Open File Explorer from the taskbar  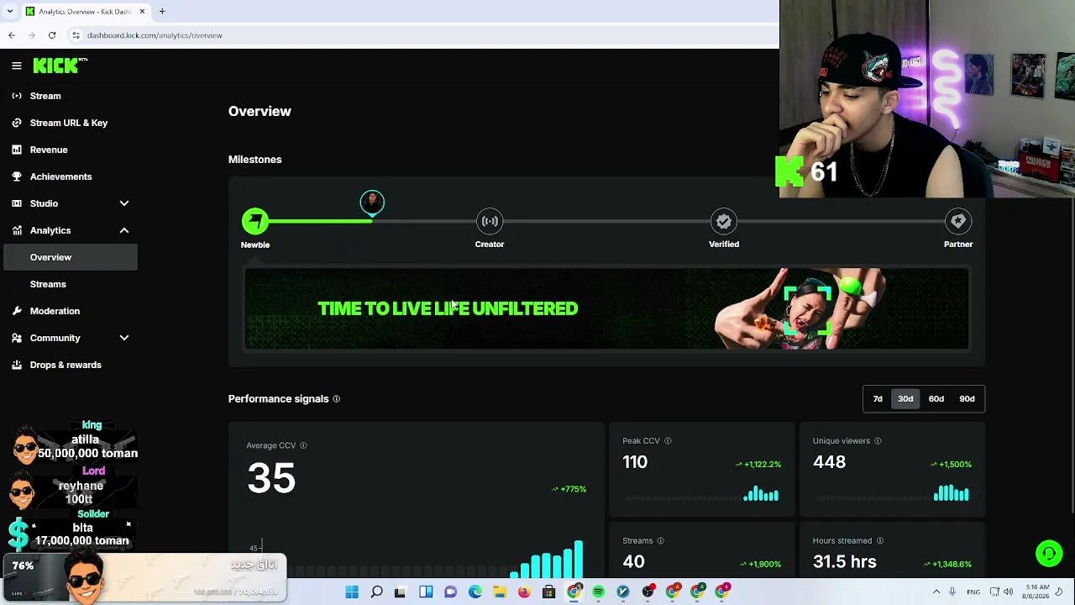pyautogui.click(x=500, y=592)
